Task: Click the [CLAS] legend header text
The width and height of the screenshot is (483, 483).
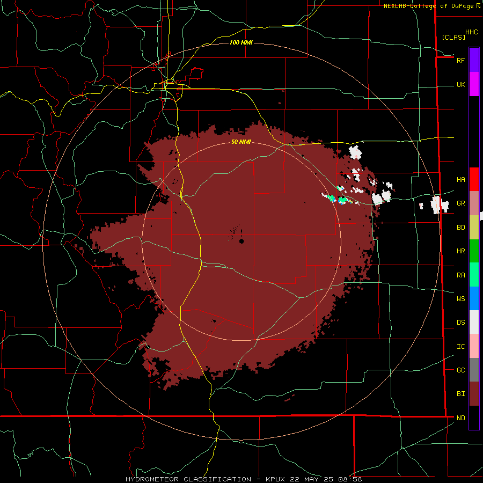Action: (453, 37)
